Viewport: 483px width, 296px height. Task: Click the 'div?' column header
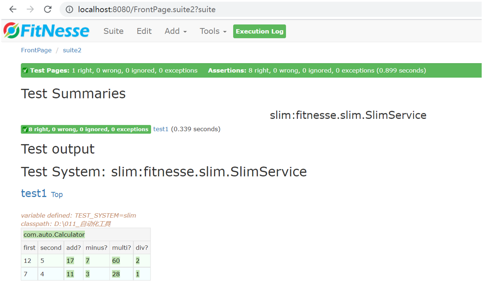pyautogui.click(x=142, y=248)
